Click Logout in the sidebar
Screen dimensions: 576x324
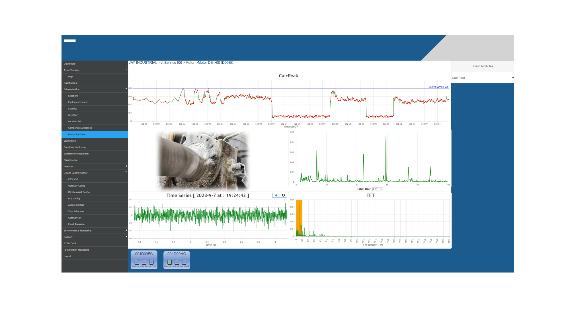pos(95,256)
